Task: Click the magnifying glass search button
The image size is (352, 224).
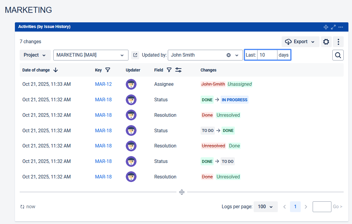Action: point(338,55)
